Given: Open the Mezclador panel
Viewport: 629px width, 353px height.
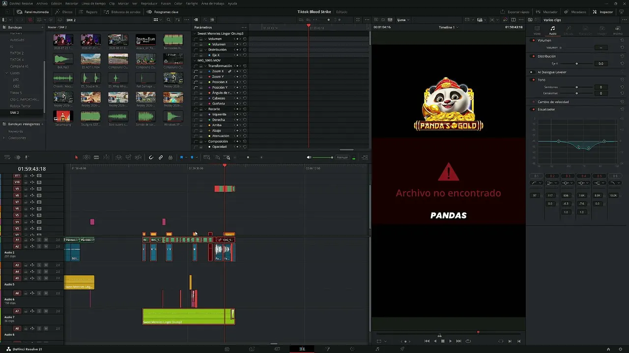Looking at the screenshot, I should [547, 12].
